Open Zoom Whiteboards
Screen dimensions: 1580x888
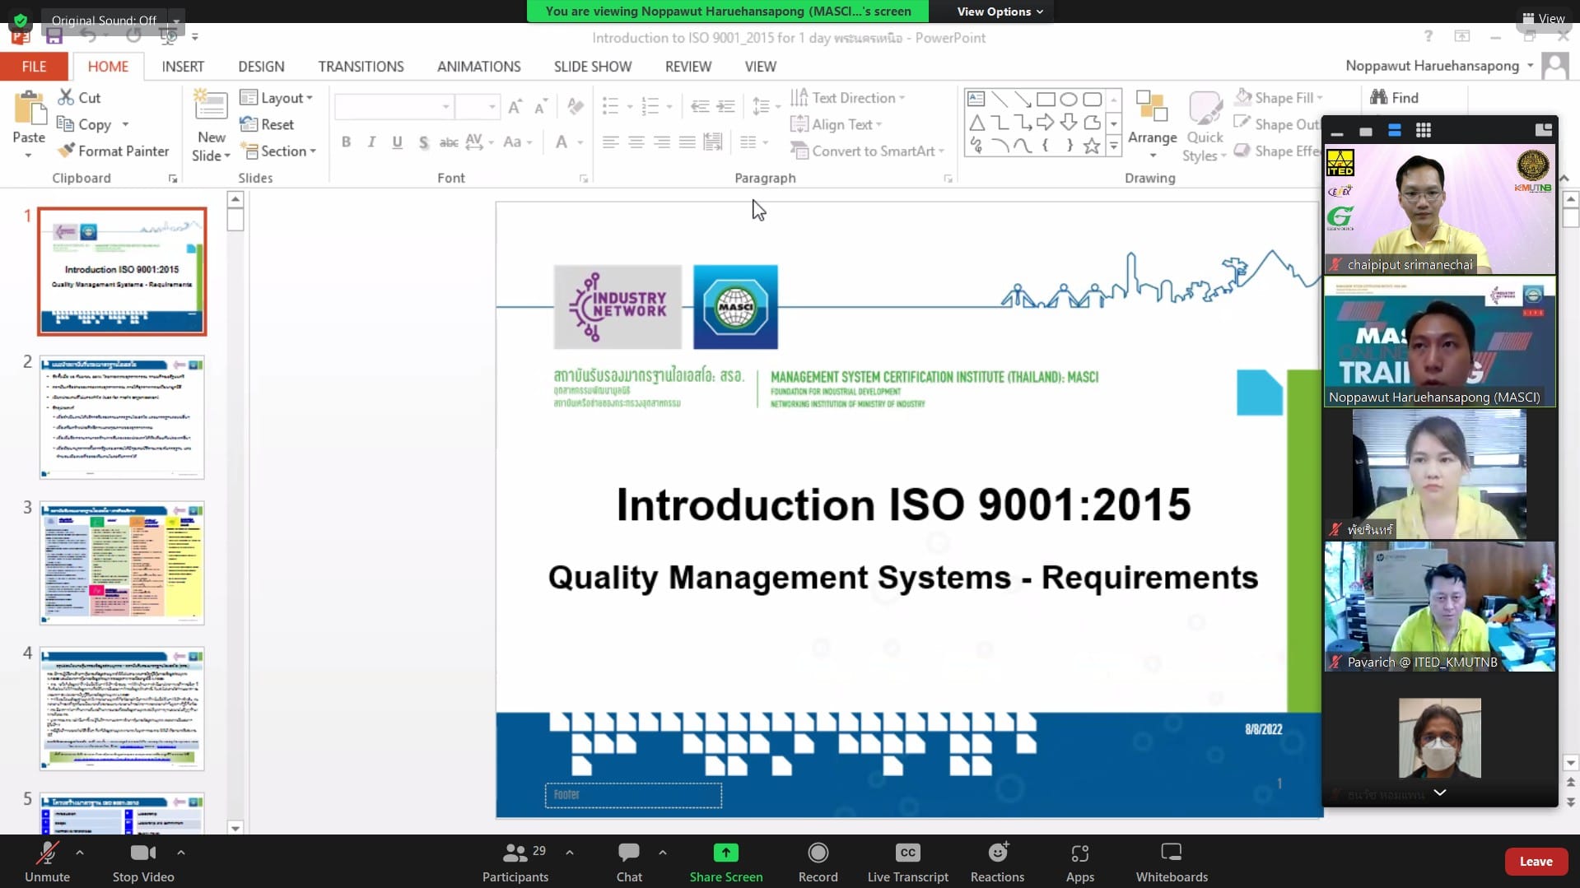coord(1172,862)
